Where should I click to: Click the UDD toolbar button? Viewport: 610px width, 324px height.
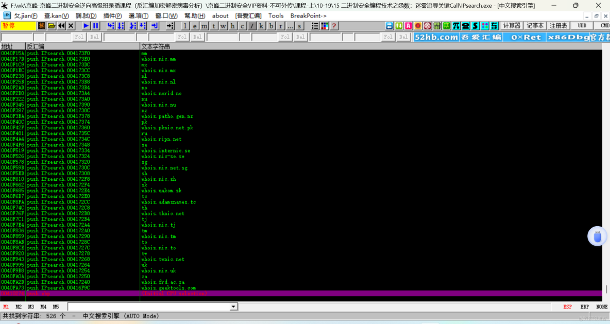point(582,26)
